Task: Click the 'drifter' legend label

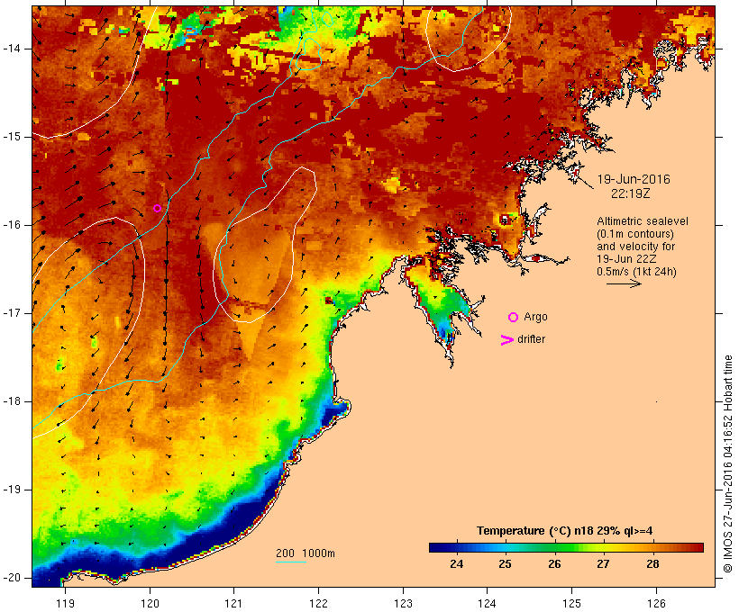Action: (x=531, y=339)
